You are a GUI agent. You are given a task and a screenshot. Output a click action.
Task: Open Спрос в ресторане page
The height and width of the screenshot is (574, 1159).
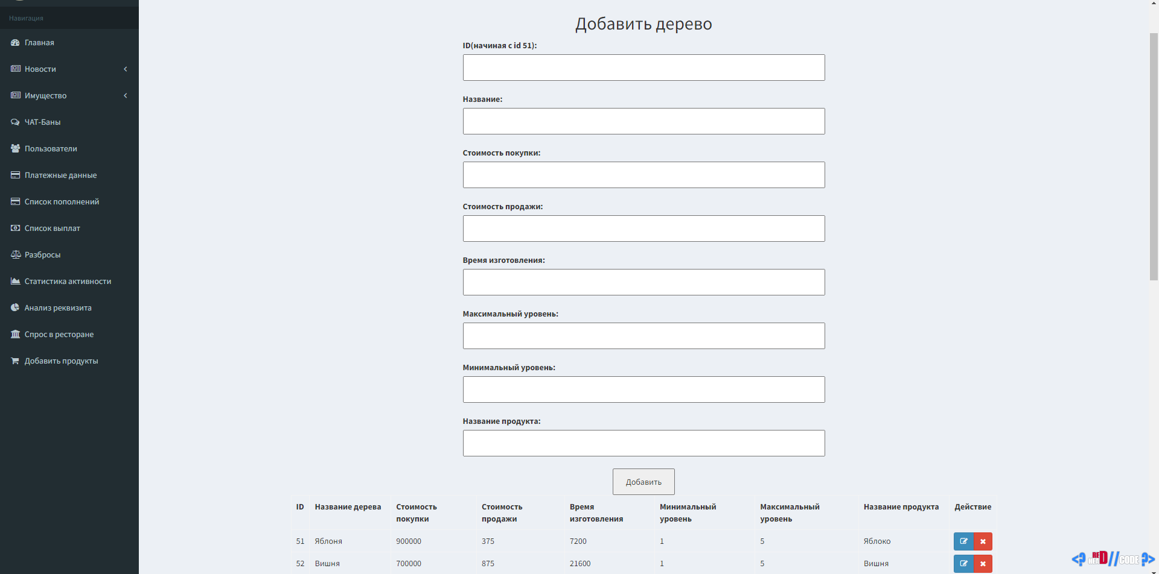[69, 335]
